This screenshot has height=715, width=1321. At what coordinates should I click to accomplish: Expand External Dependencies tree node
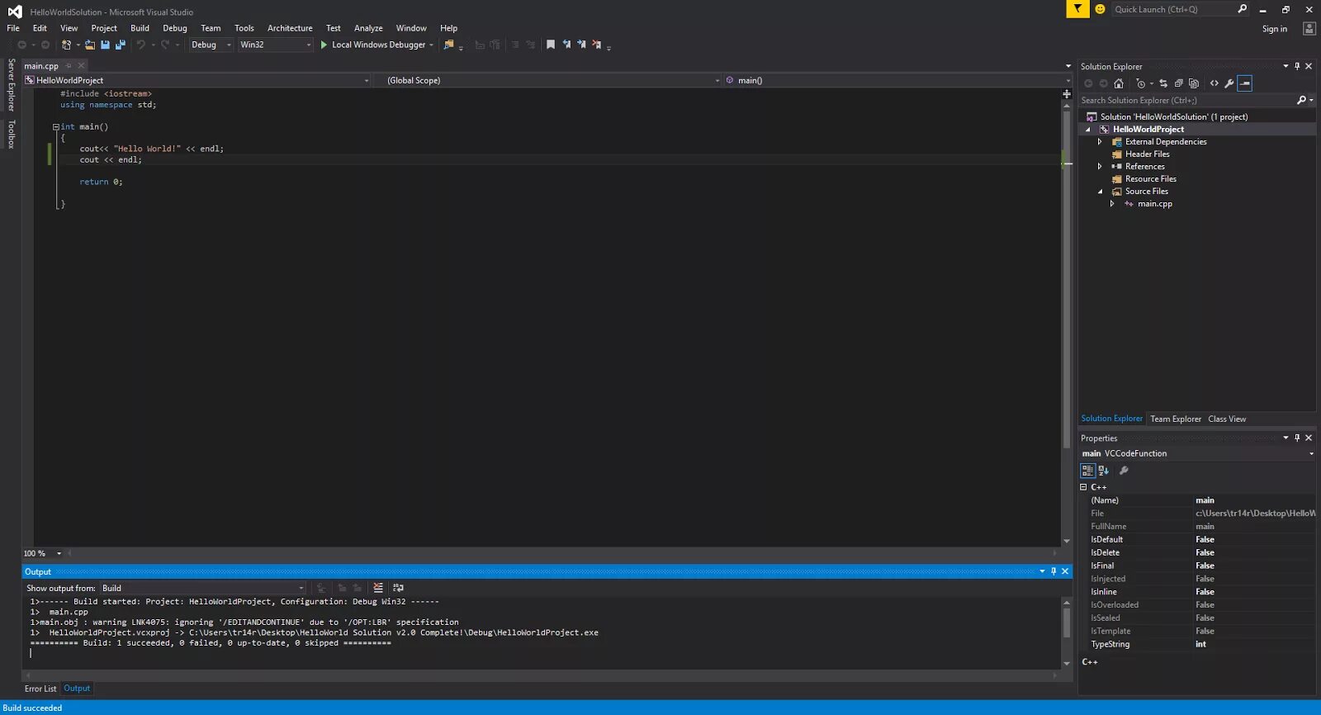1100,142
